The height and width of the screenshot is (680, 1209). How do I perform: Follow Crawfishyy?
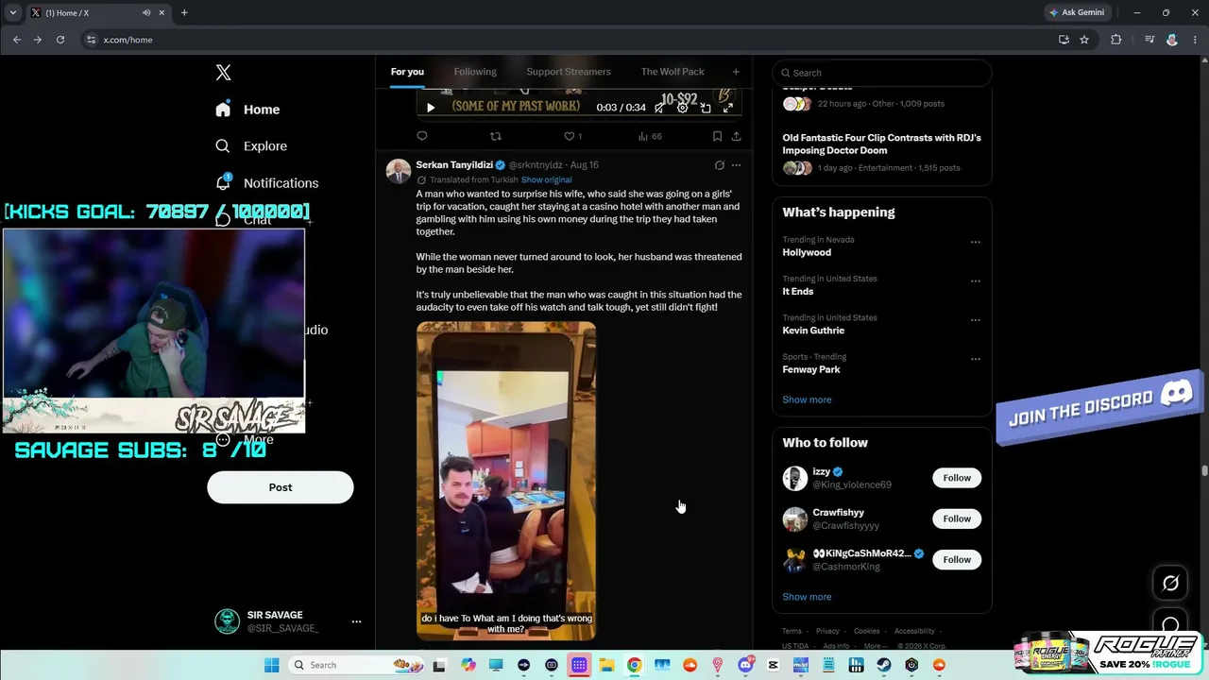coord(957,518)
